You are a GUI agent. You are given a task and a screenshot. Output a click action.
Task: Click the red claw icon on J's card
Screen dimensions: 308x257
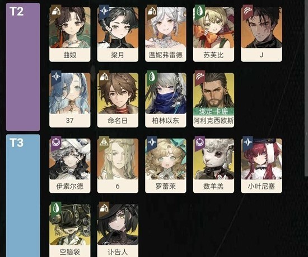pos(248,11)
